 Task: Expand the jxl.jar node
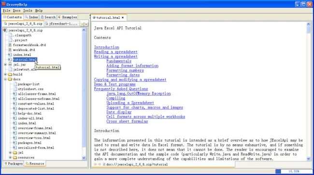coord(5,65)
